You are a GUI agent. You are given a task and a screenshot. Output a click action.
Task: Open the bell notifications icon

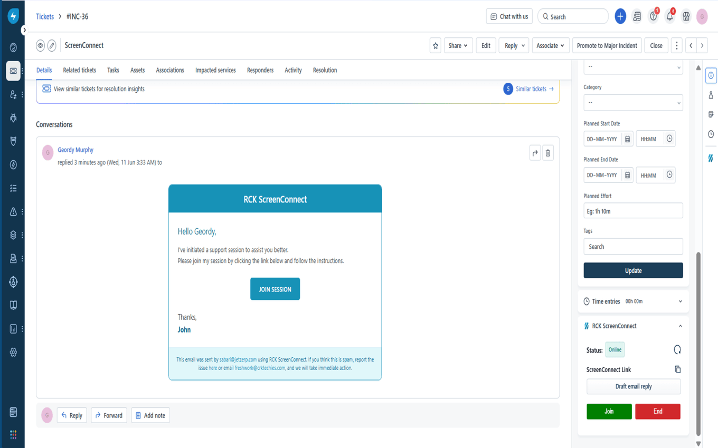669,16
